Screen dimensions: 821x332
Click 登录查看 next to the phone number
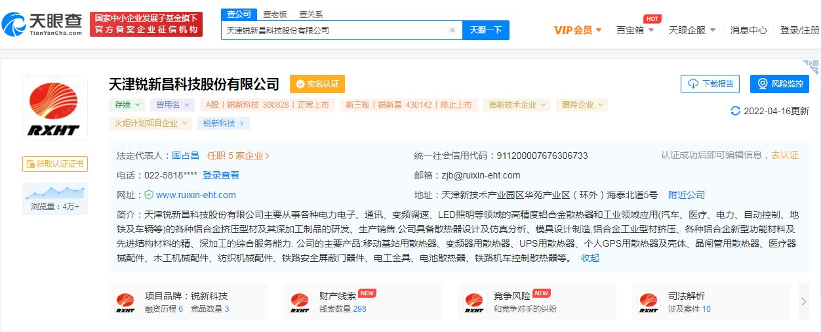pos(221,175)
